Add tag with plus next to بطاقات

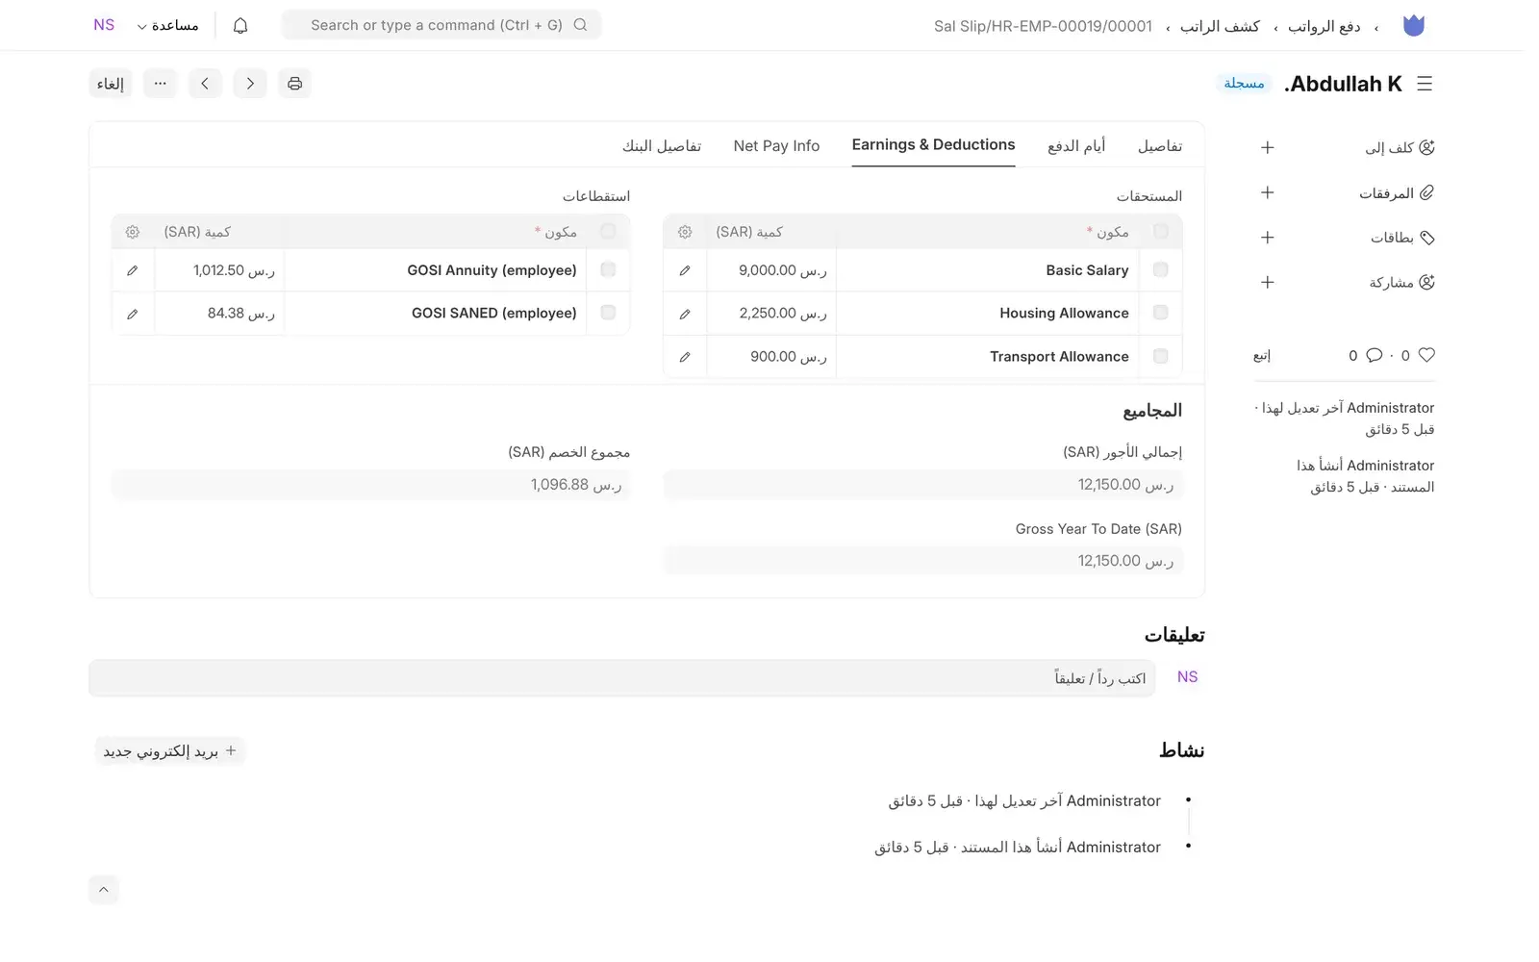pos(1268,238)
